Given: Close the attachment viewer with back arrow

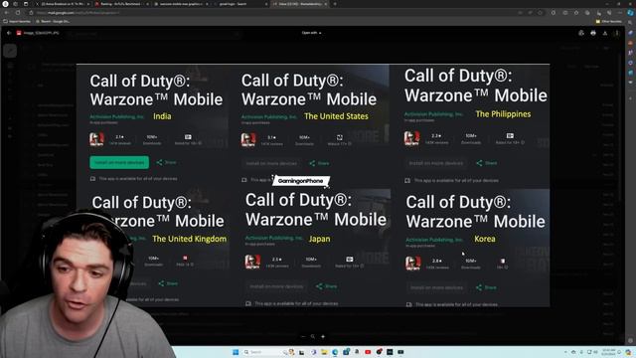Looking at the screenshot, I should coord(9,33).
